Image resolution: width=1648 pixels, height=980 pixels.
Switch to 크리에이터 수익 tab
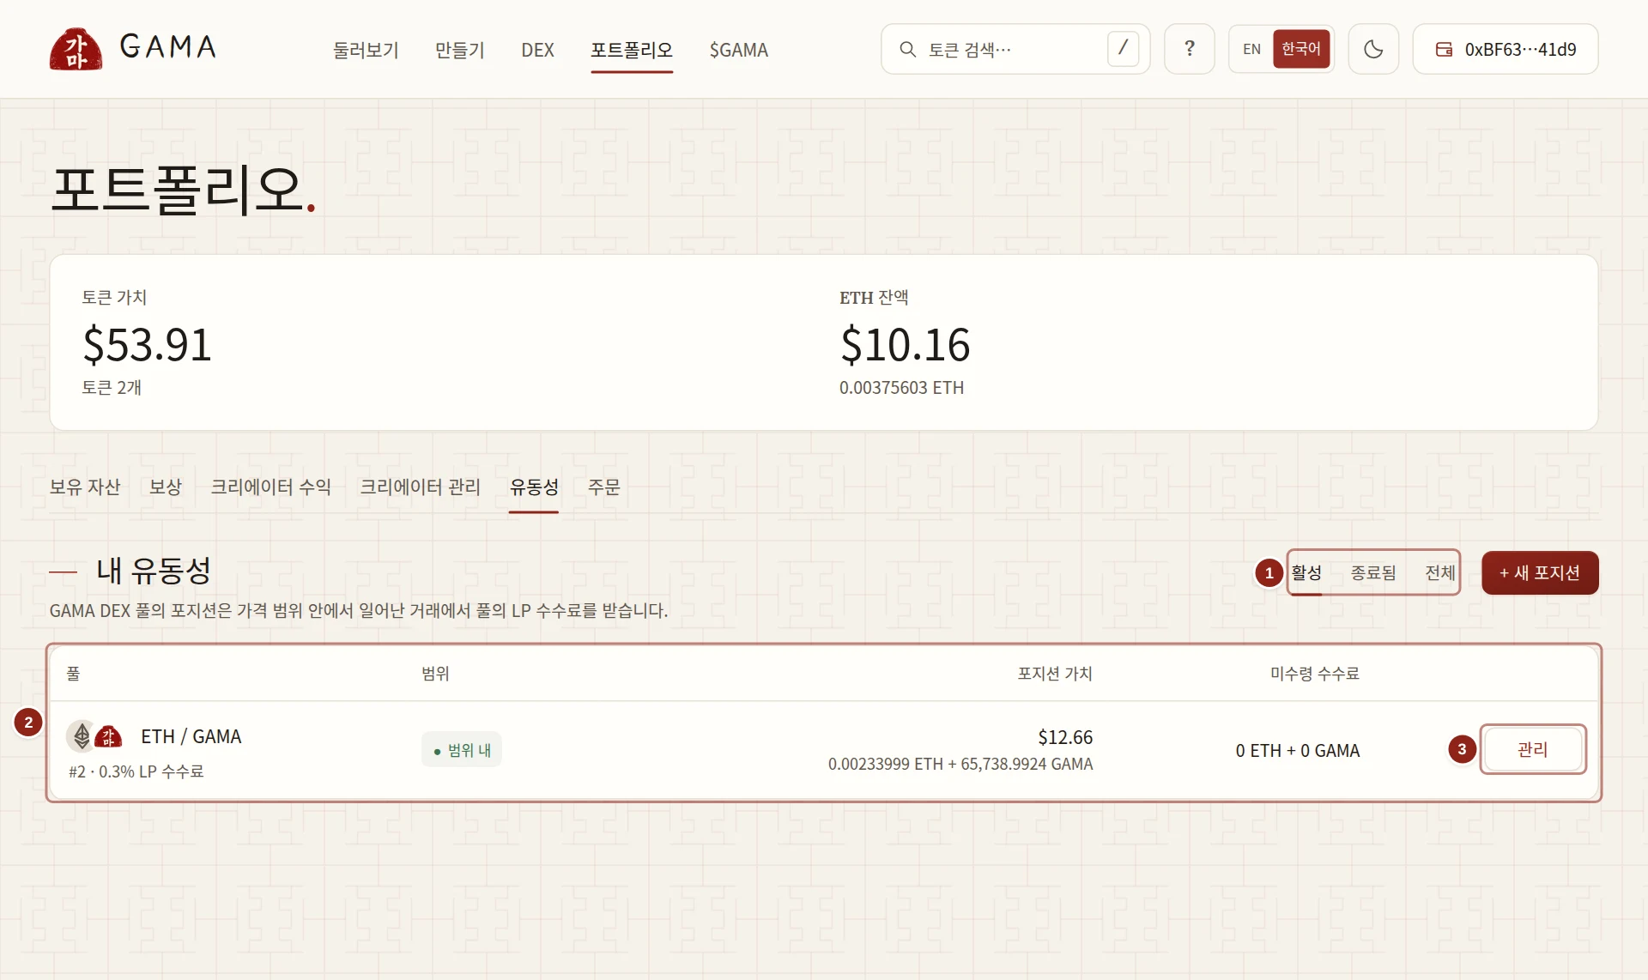coord(270,487)
